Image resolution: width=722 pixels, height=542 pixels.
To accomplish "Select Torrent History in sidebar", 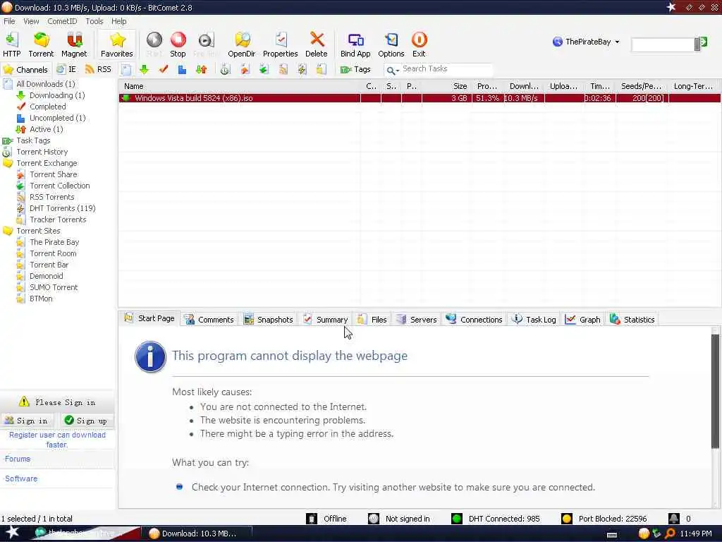I will tap(42, 152).
